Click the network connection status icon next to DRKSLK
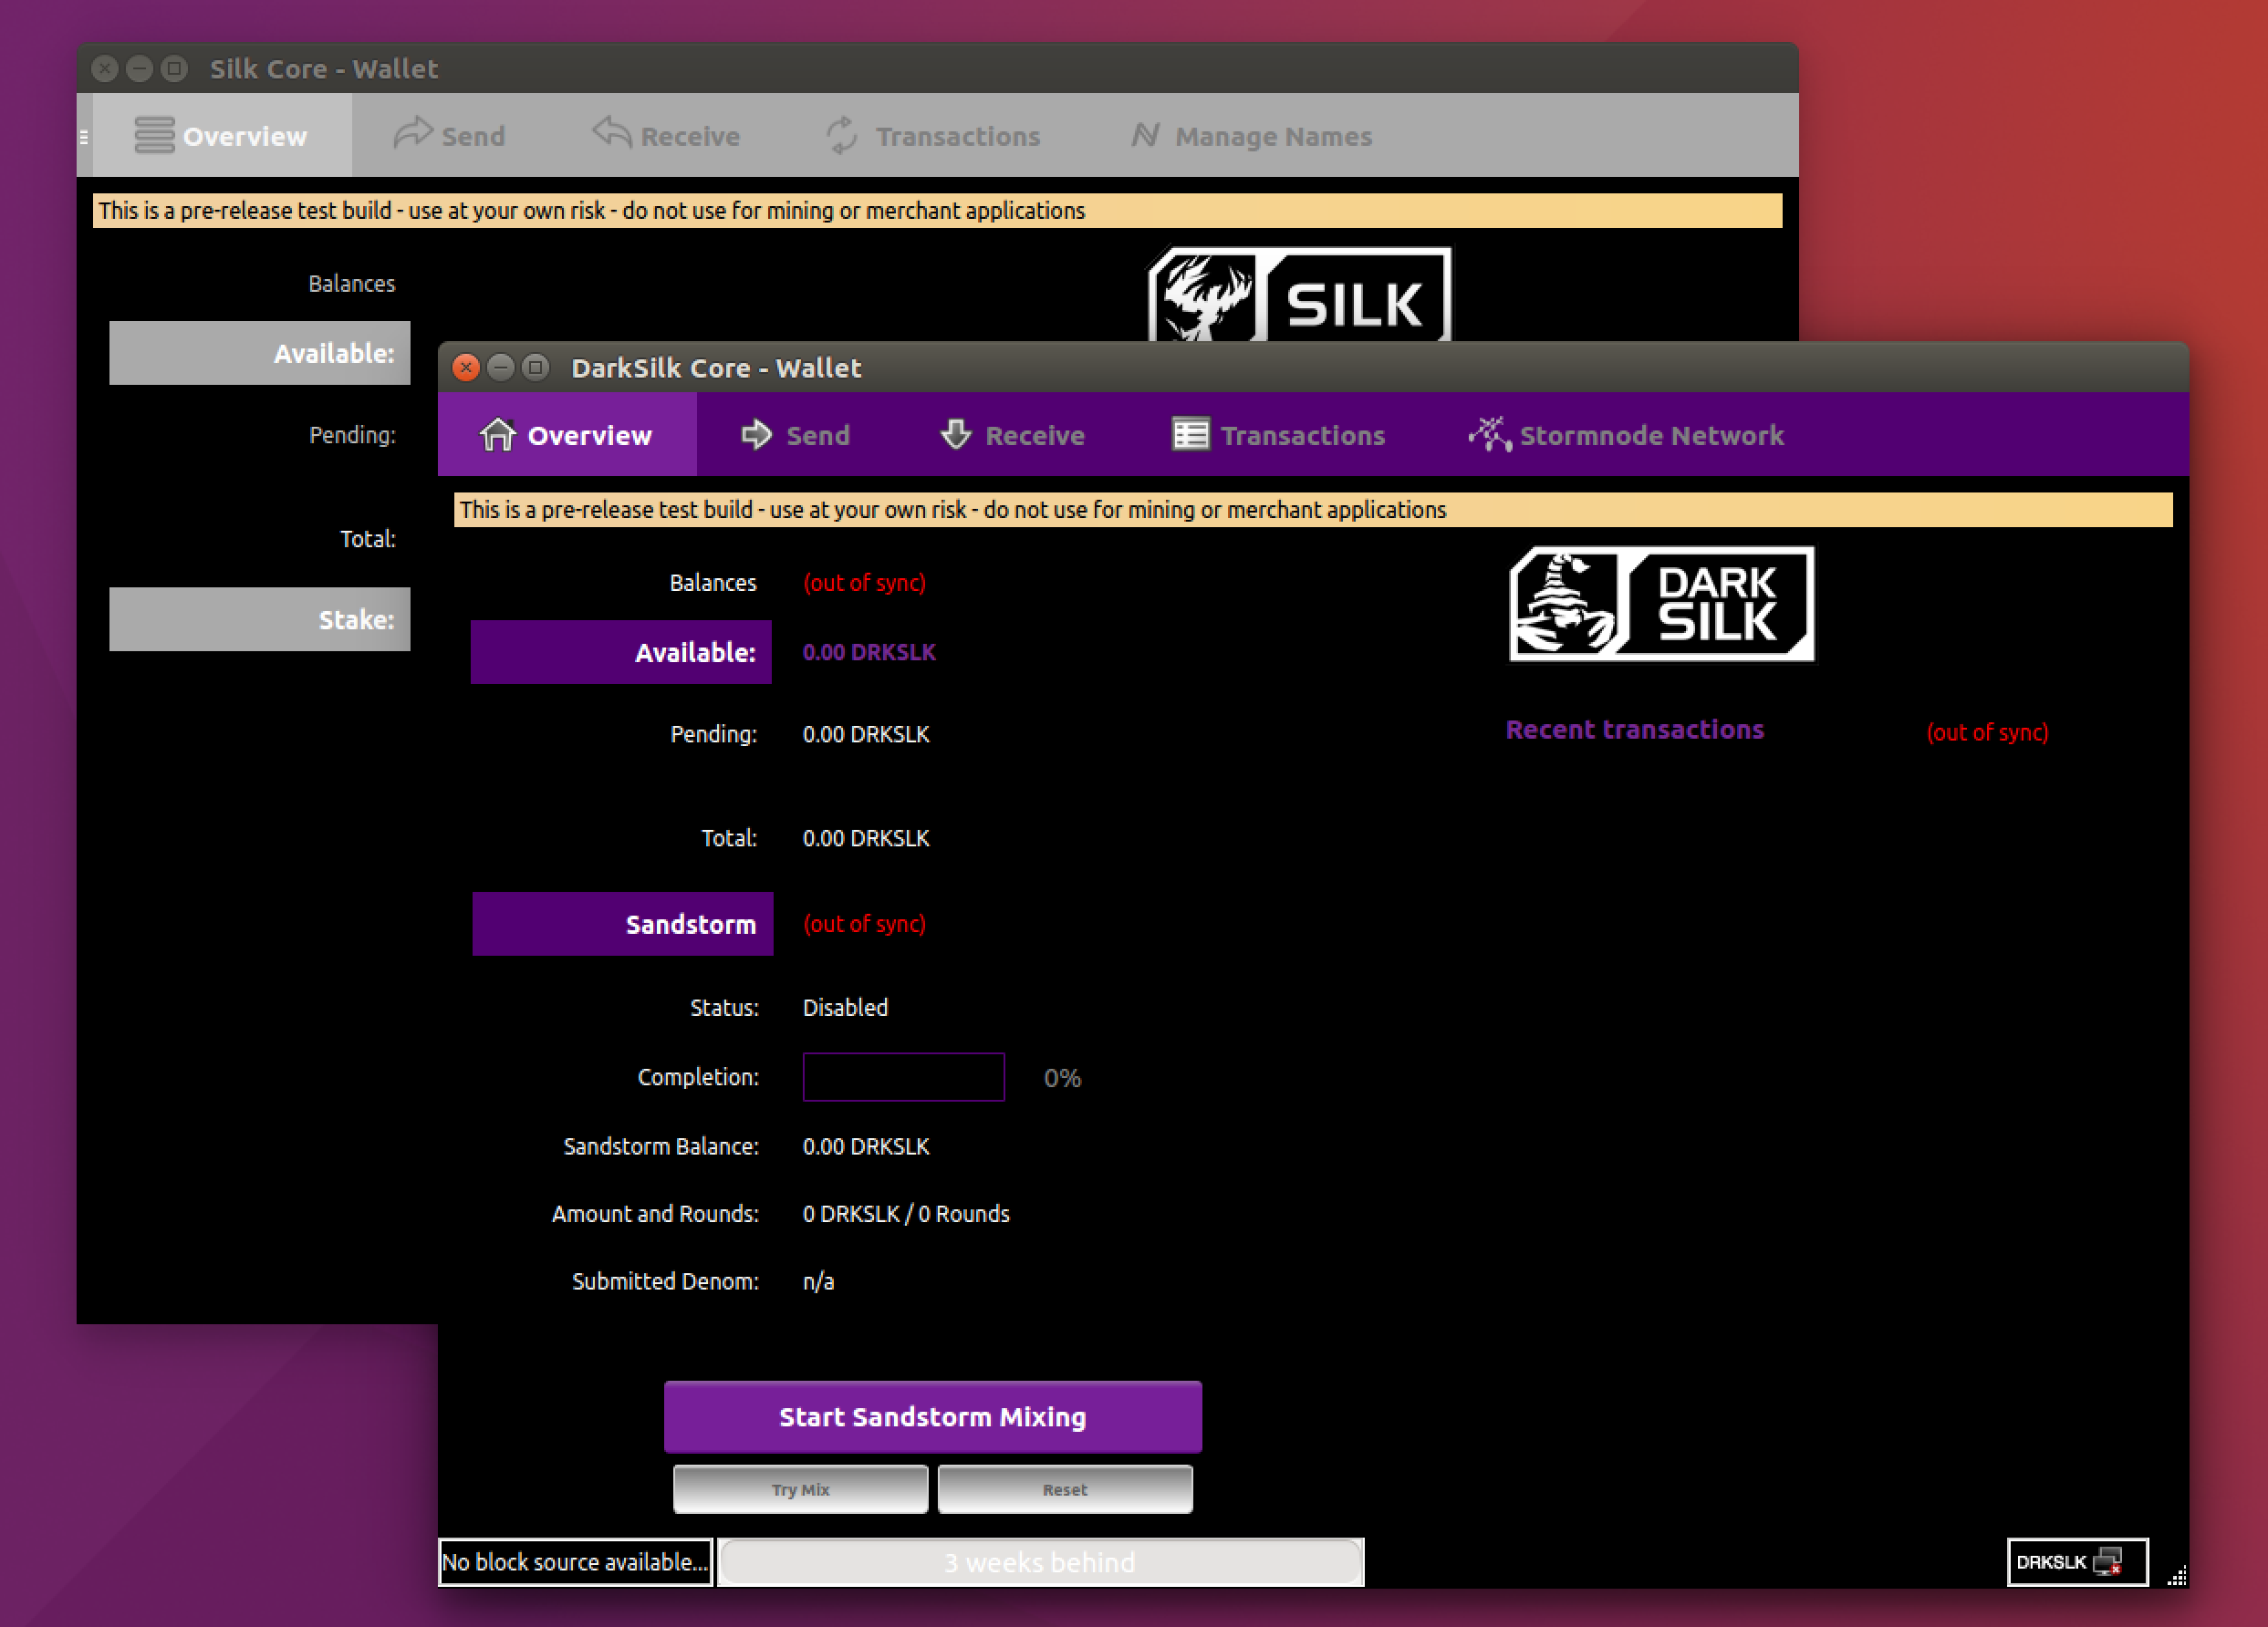Screen dimensions: 2268x1627 2108,1561
